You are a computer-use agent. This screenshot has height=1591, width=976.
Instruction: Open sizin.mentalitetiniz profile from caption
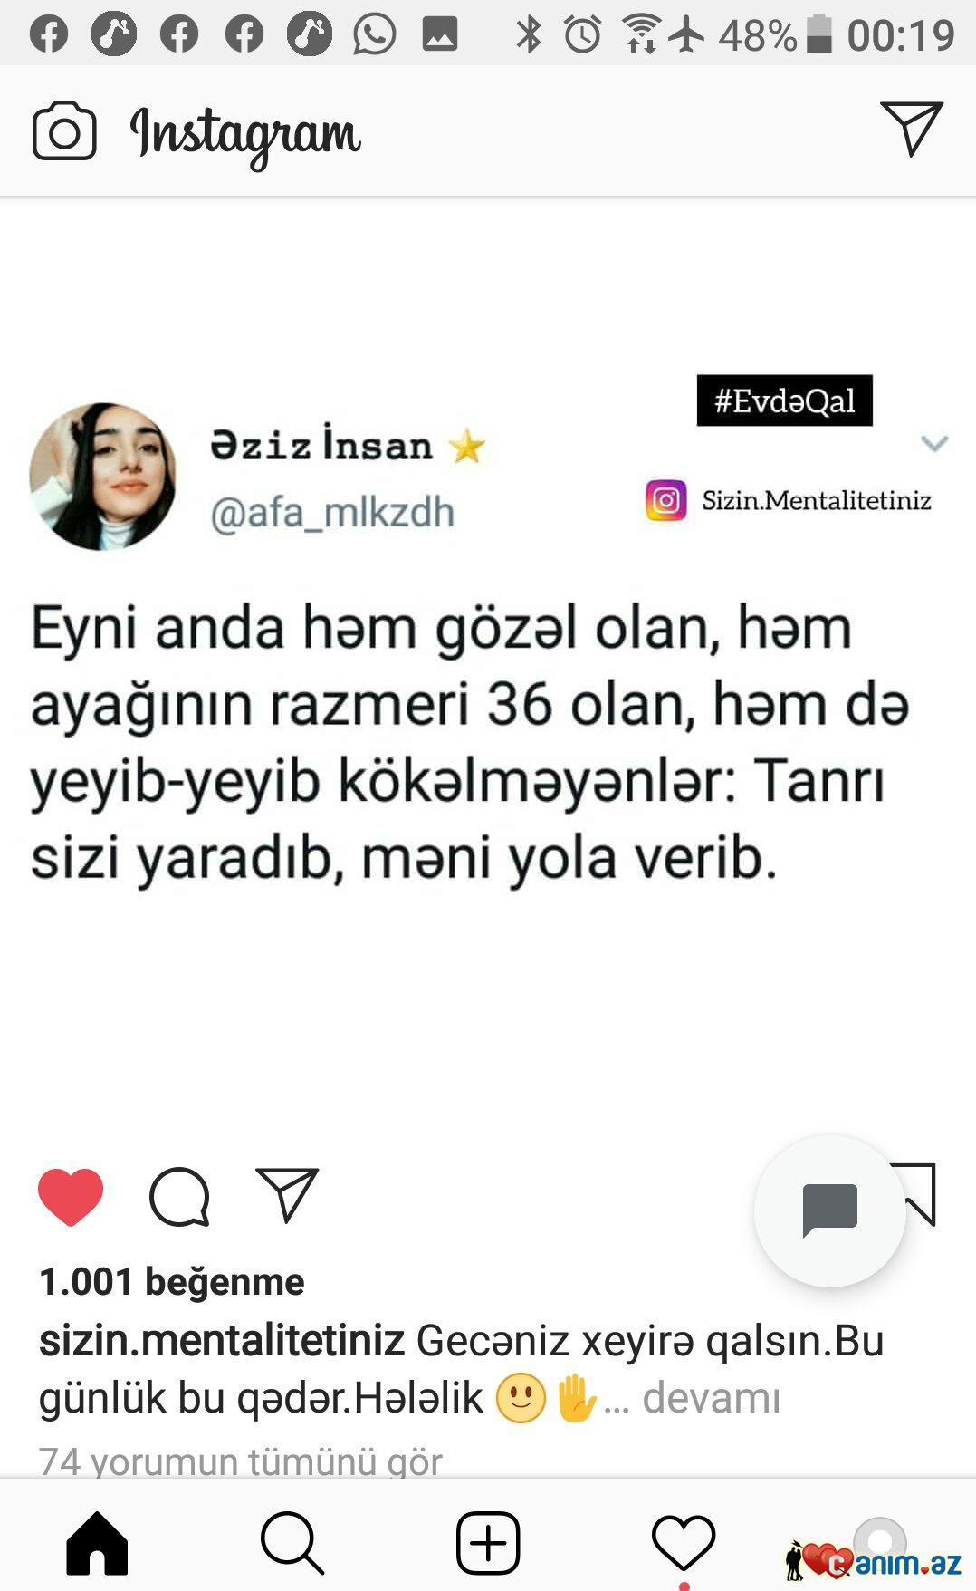pos(222,1340)
